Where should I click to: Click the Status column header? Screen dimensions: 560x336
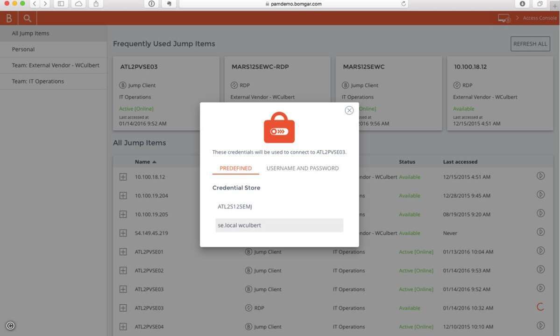point(407,162)
